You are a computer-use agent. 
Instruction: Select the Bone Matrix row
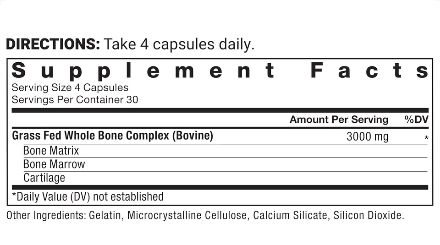51,151
